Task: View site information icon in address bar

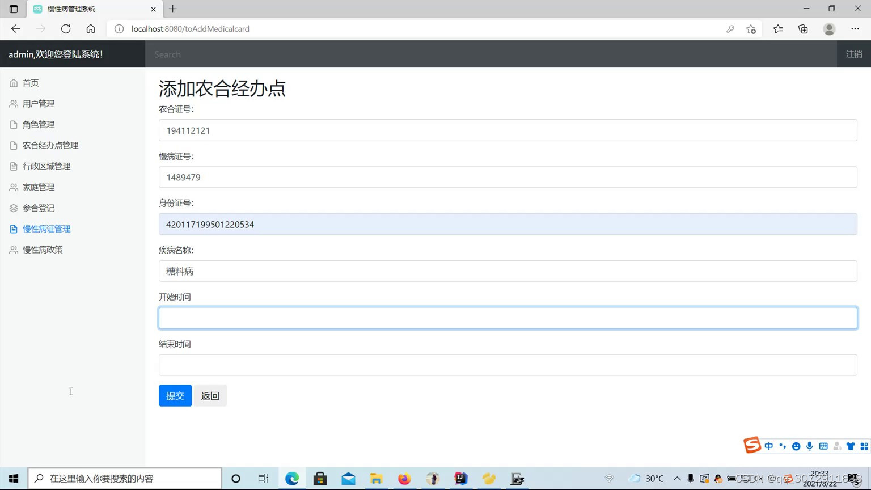Action: coord(119,29)
